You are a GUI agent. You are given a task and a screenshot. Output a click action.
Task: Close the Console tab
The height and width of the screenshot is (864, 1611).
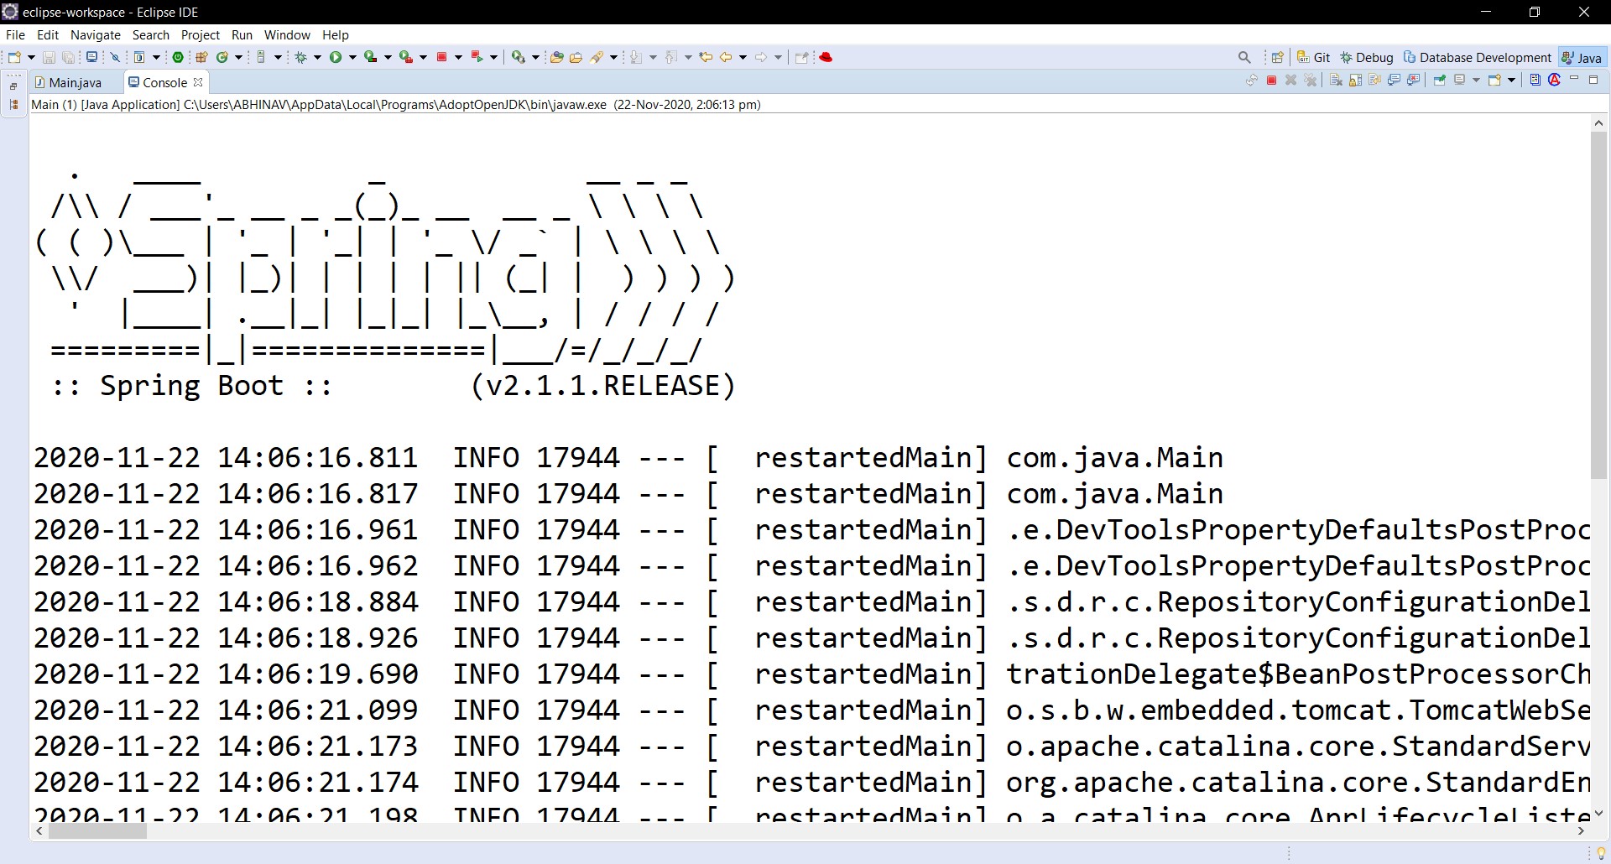pyautogui.click(x=198, y=82)
